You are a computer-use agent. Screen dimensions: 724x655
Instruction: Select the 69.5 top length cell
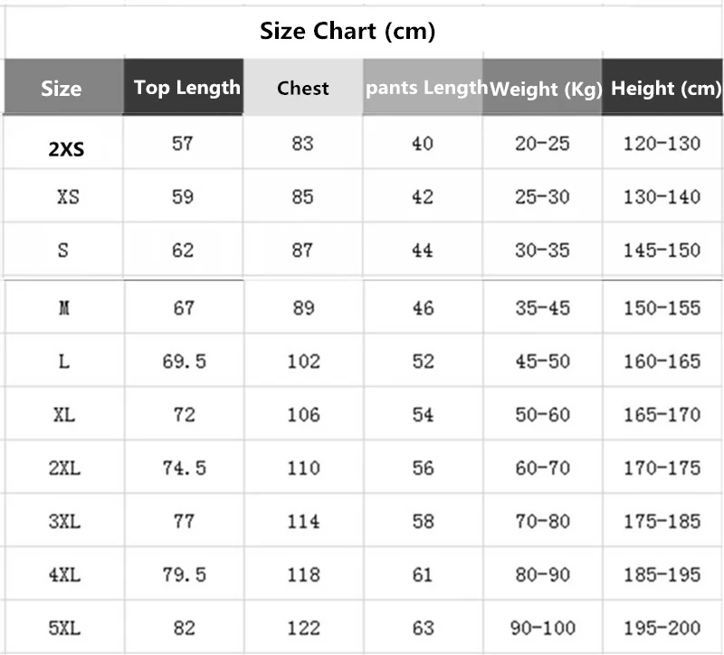coord(184,362)
